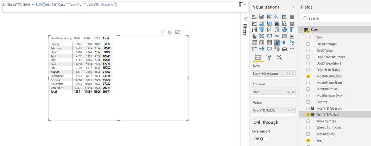Click the December total value 29871

click(x=106, y=88)
